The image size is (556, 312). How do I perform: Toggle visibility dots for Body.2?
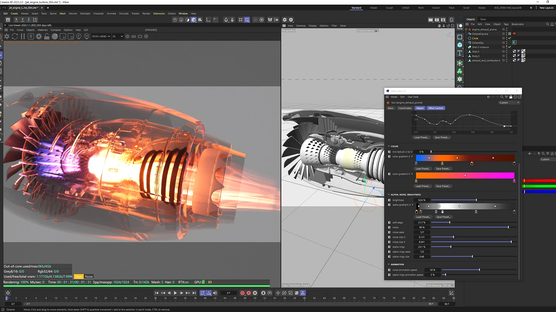click(506, 56)
